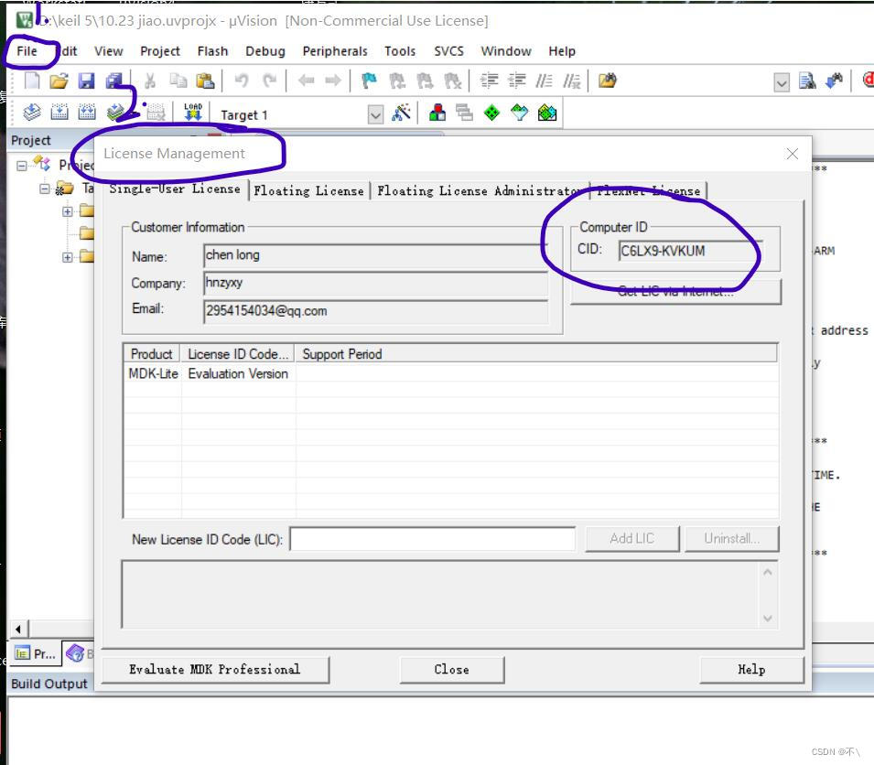Image resolution: width=874 pixels, height=765 pixels.
Task: Switch to the Floating License tab
Action: (x=308, y=191)
